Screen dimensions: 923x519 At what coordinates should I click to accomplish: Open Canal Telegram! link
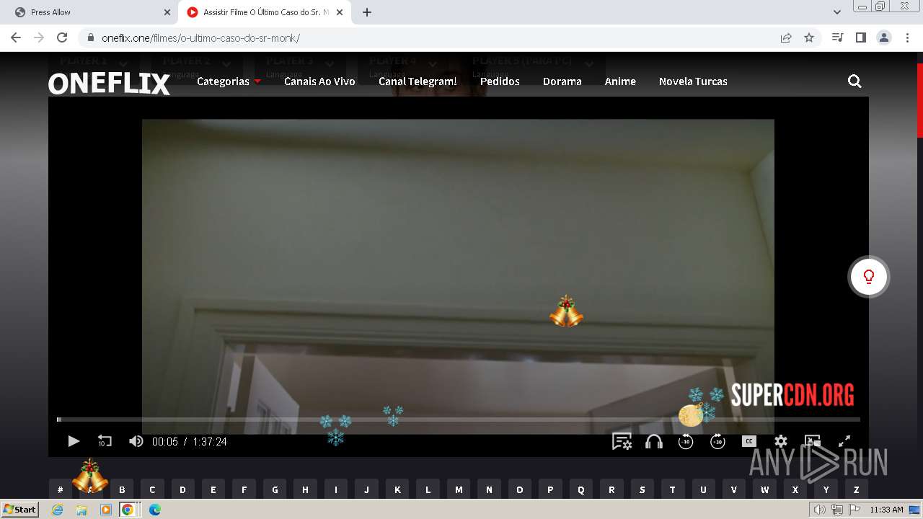click(x=418, y=81)
